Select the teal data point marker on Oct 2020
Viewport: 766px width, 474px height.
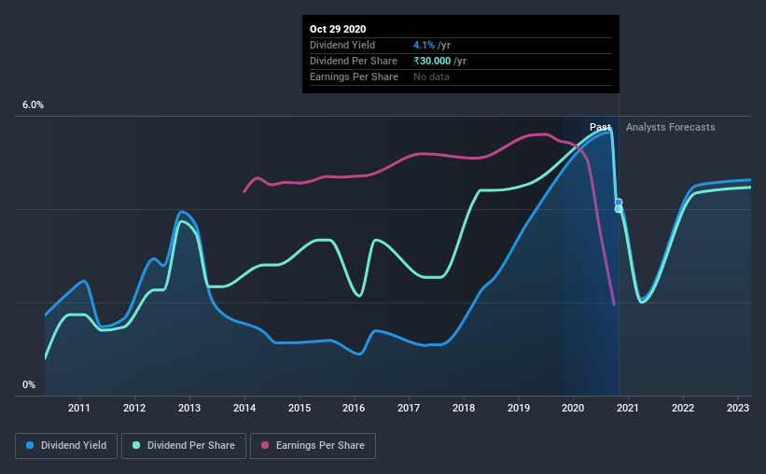[x=619, y=209]
